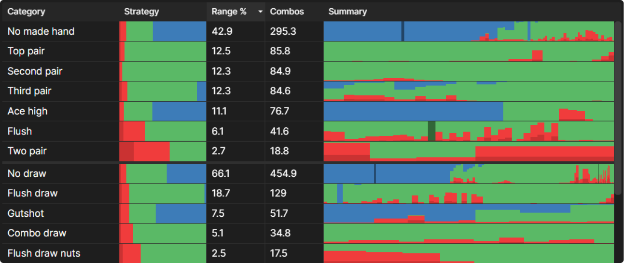Image resolution: width=624 pixels, height=263 pixels.
Task: Sort the table by Category column header
Action: [x=27, y=12]
